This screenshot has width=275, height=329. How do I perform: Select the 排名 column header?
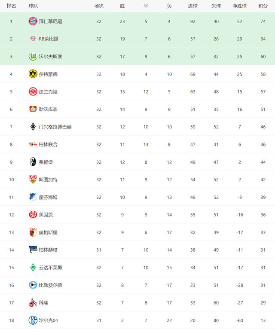pos(11,6)
